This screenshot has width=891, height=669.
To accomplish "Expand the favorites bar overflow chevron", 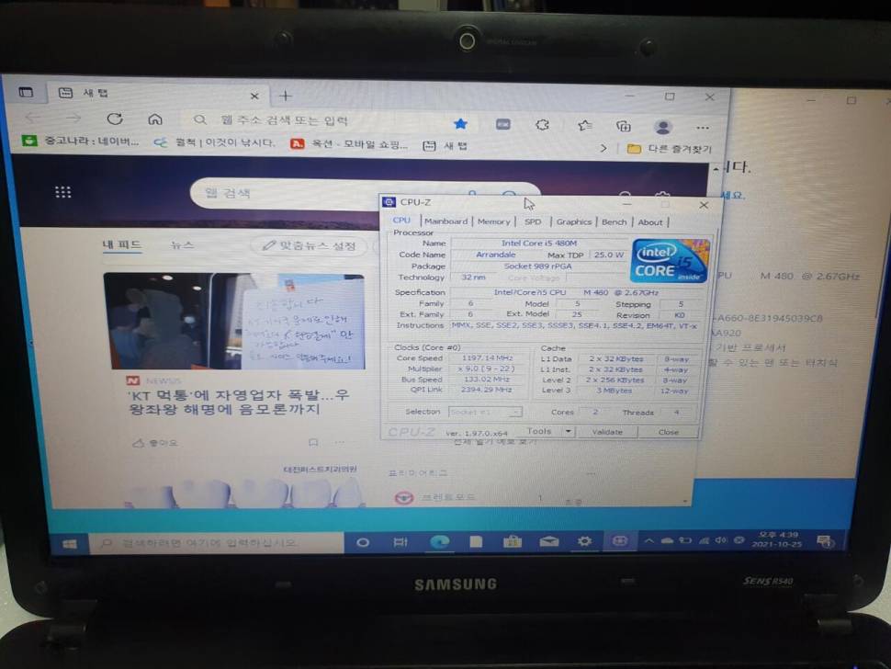I will pos(603,148).
